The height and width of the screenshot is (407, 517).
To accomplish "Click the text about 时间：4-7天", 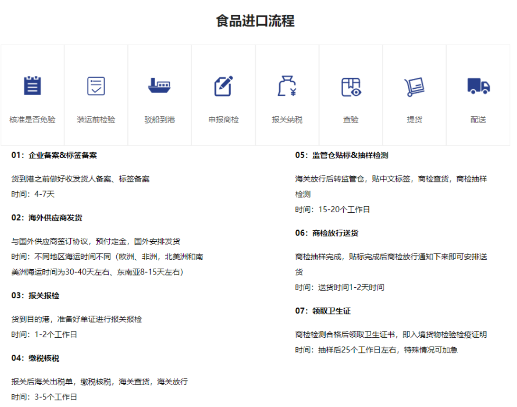I will [x=32, y=194].
